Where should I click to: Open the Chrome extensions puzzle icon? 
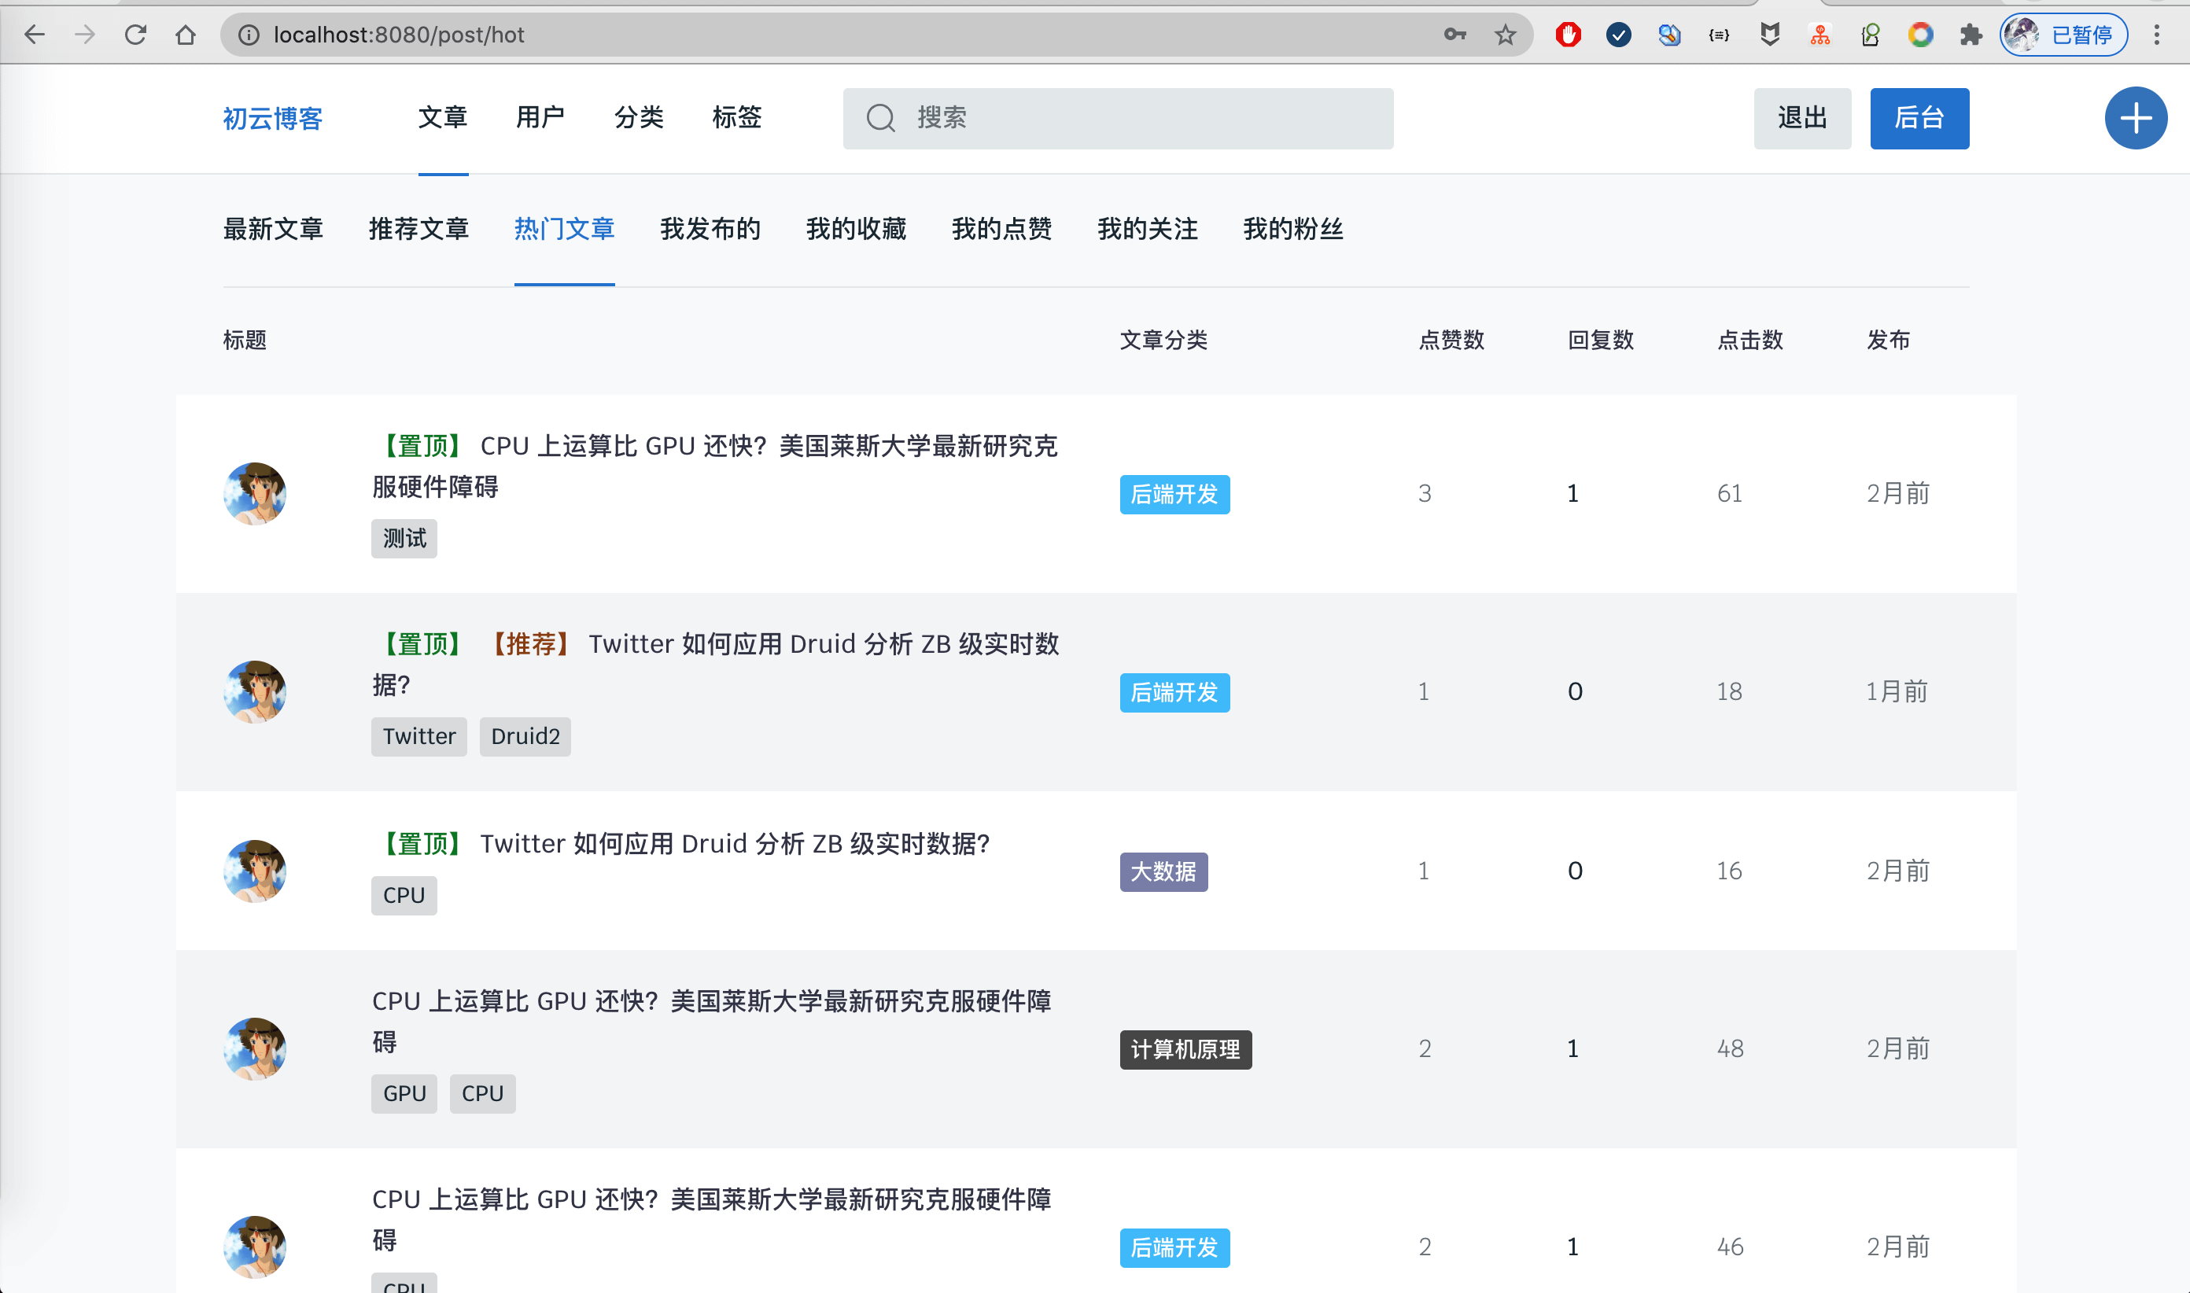[1971, 35]
